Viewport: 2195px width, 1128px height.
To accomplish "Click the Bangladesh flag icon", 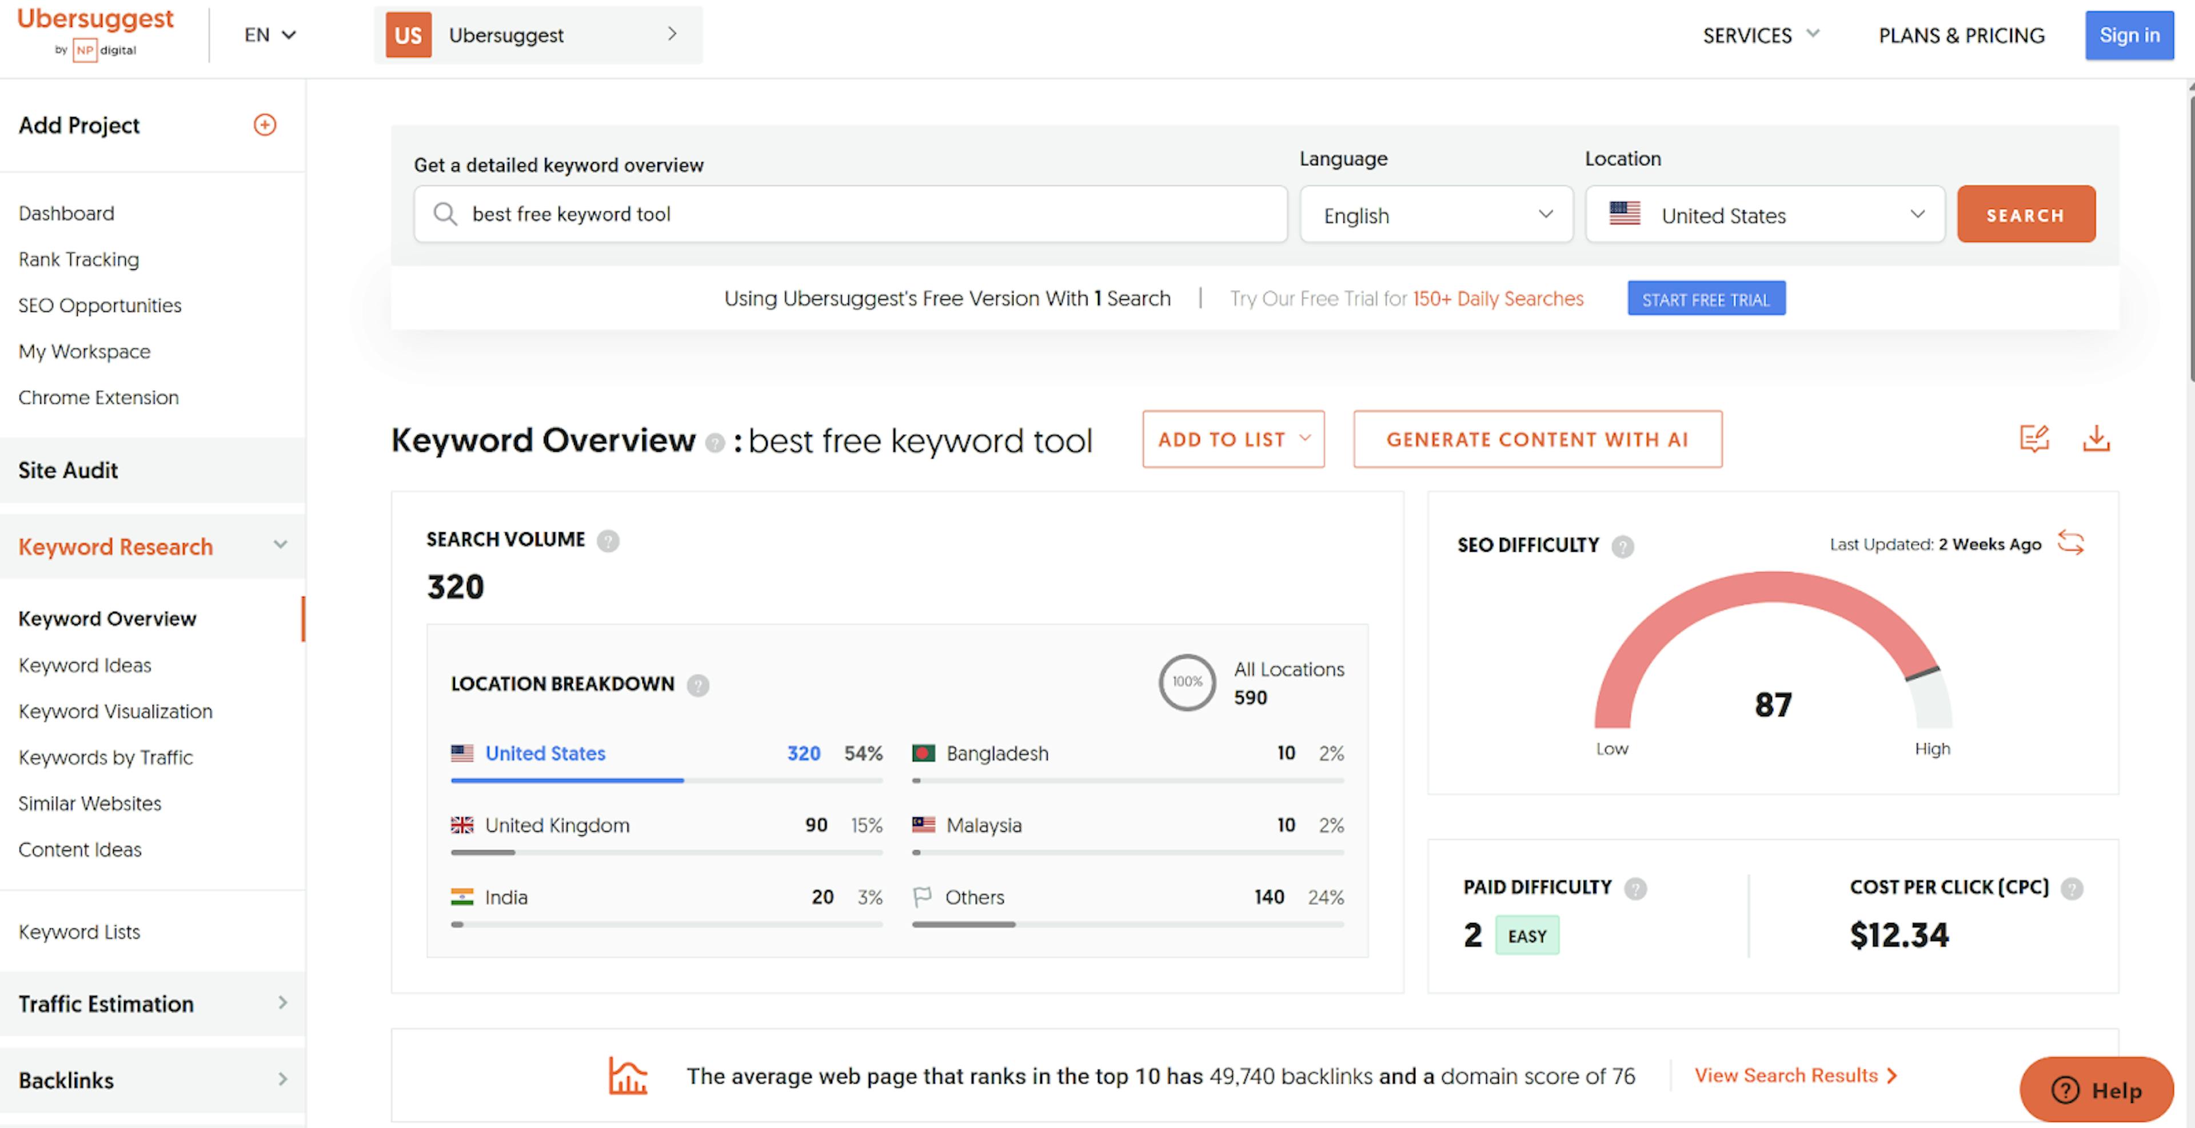I will [924, 753].
